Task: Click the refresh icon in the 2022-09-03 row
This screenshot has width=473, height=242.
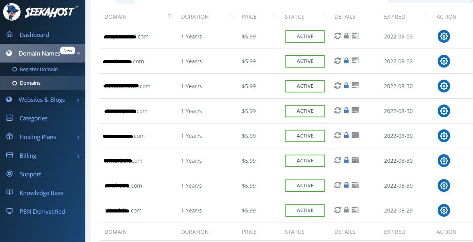Action: tap(338, 36)
